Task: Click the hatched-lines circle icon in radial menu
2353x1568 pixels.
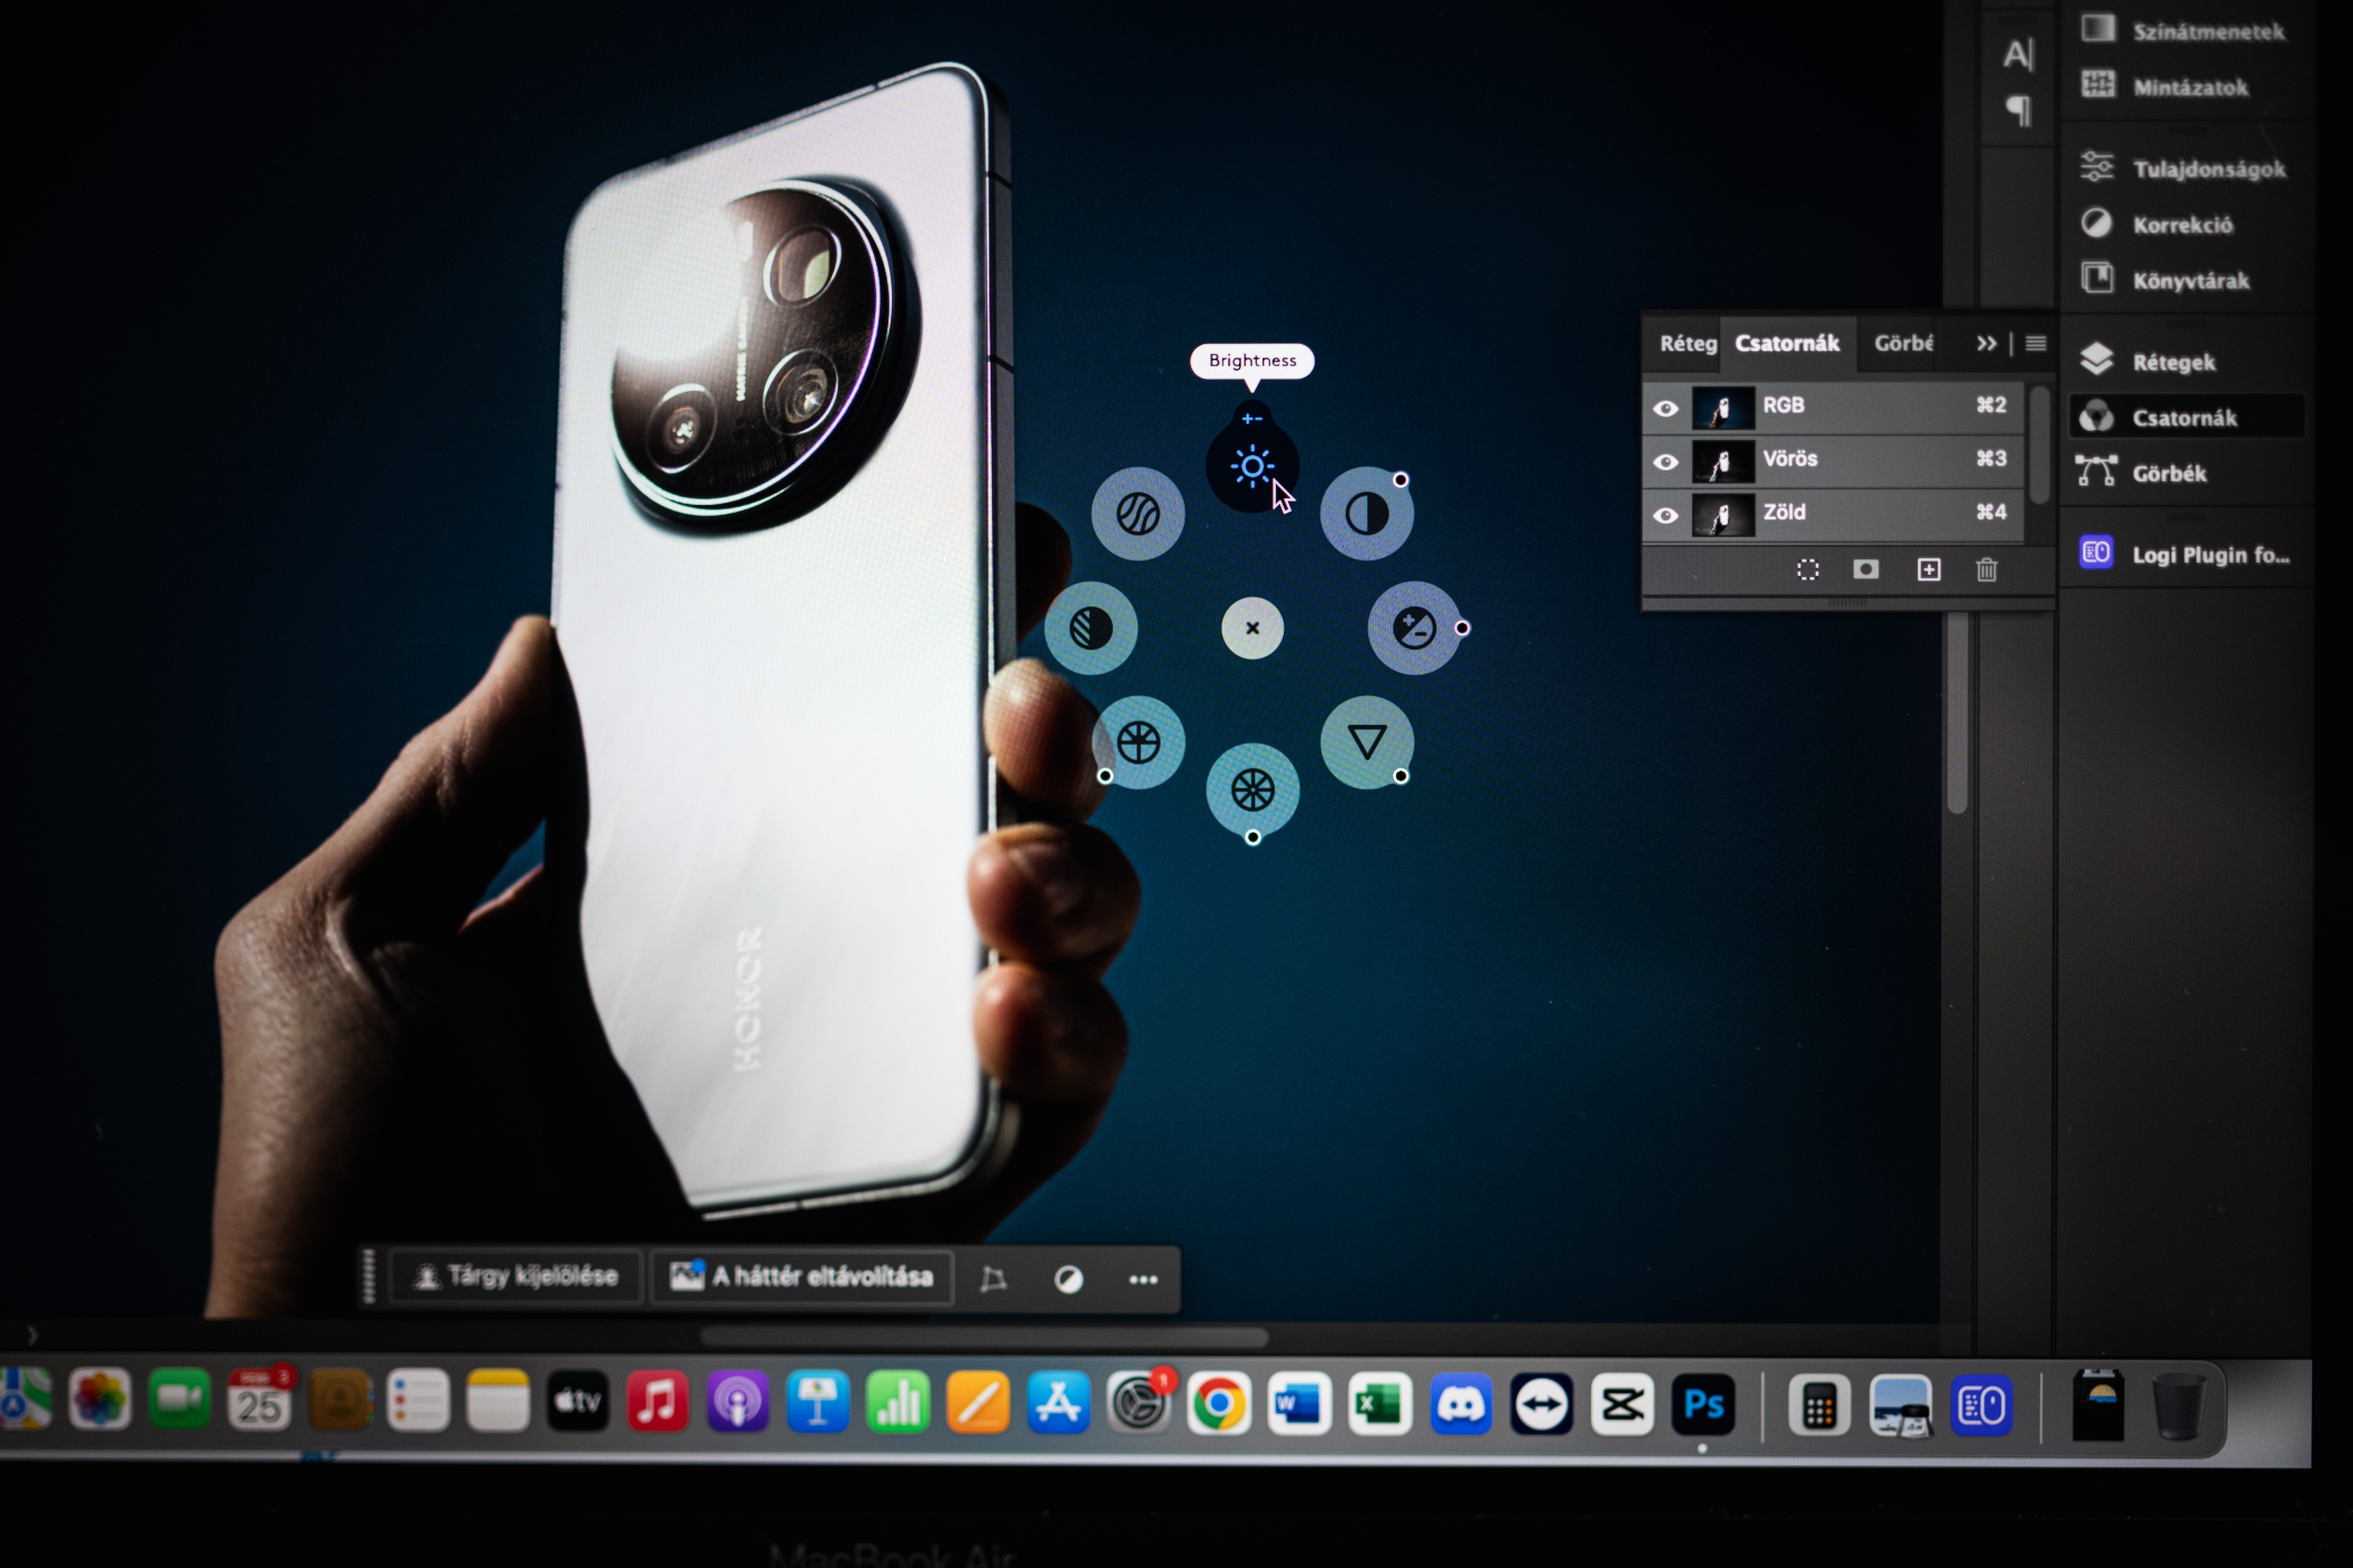Action: [x=1137, y=514]
